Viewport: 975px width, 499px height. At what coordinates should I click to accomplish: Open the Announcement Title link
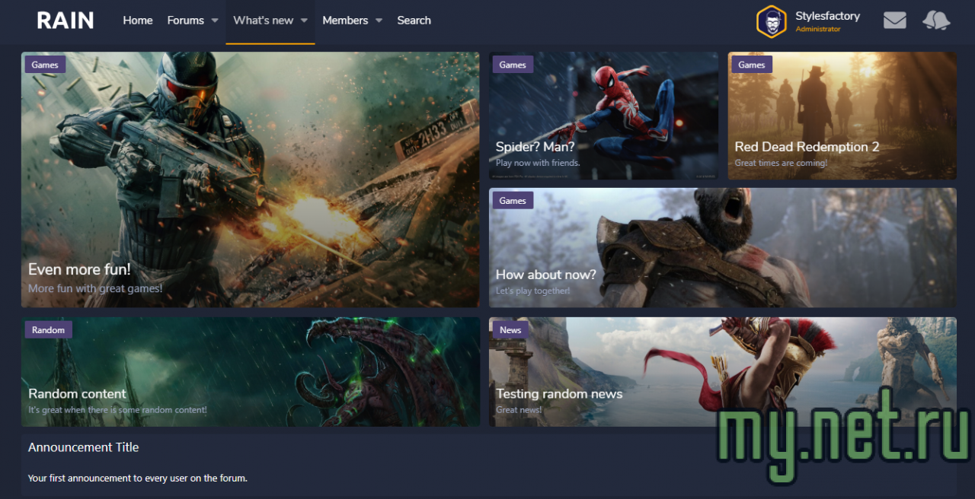pyautogui.click(x=83, y=447)
